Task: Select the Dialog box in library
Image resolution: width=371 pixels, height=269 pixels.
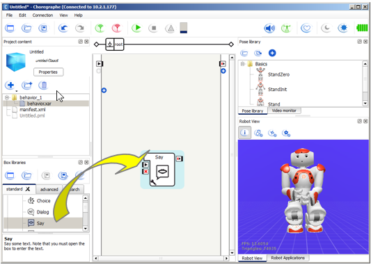Action: pyautogui.click(x=42, y=212)
